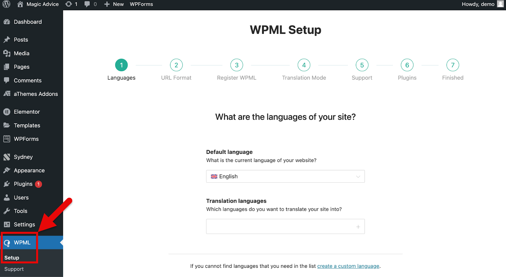Viewport: 506px width, 277px height.
Task: Select step 3 Register WPML
Action: click(x=237, y=65)
